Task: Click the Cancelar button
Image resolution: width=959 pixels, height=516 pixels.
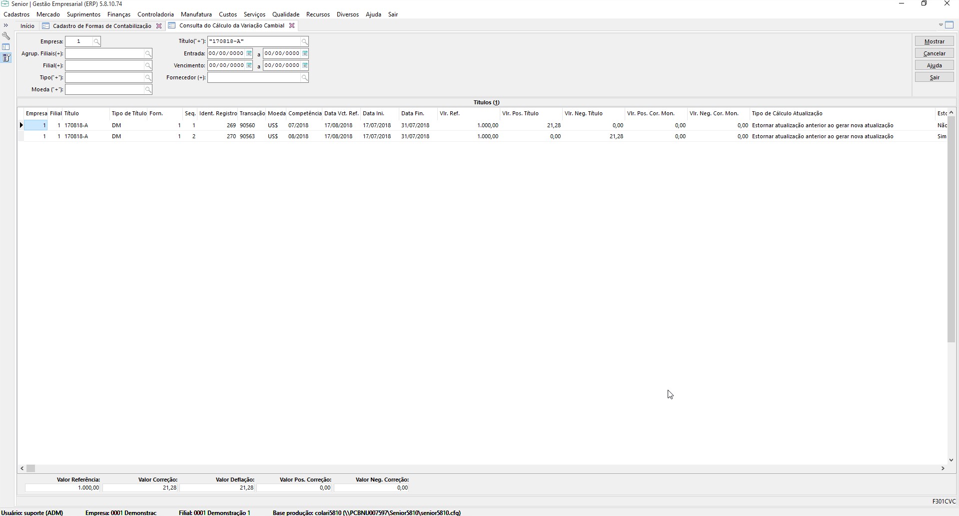Action: pos(934,53)
